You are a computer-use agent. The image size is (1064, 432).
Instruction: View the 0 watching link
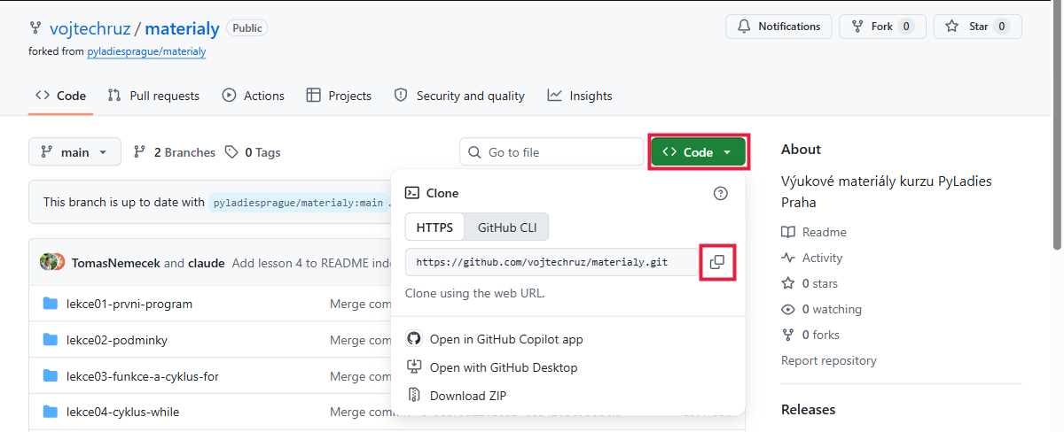tap(821, 309)
